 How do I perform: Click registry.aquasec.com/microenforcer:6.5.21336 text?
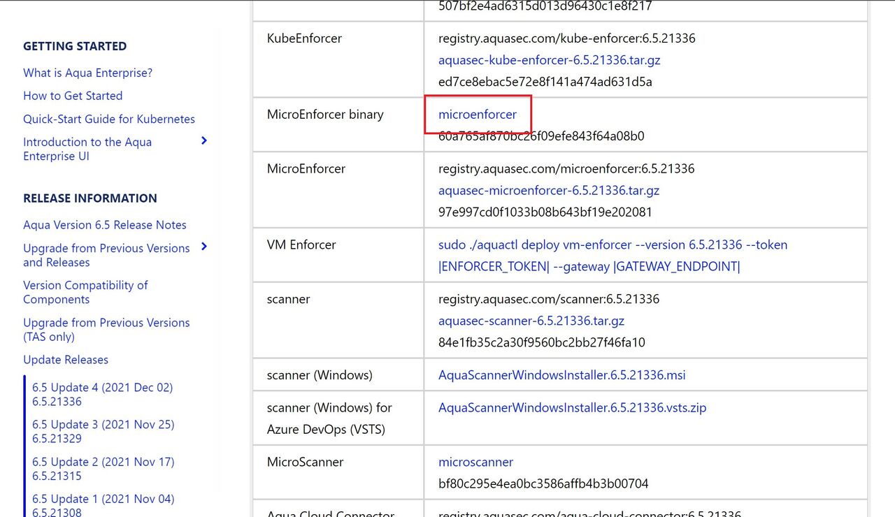pos(566,168)
